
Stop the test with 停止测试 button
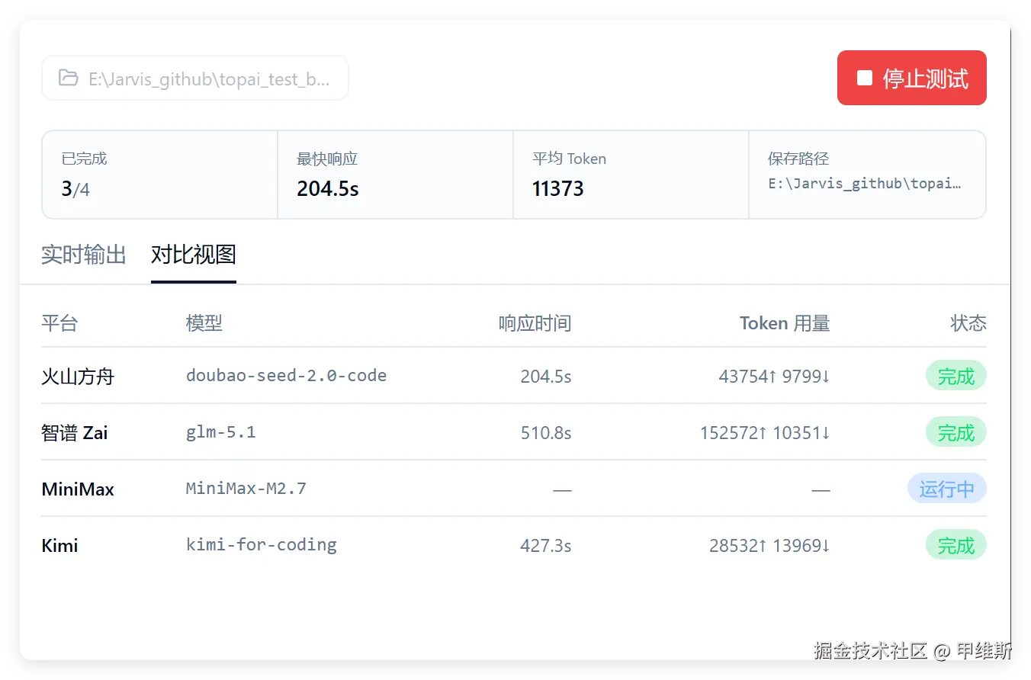911,78
